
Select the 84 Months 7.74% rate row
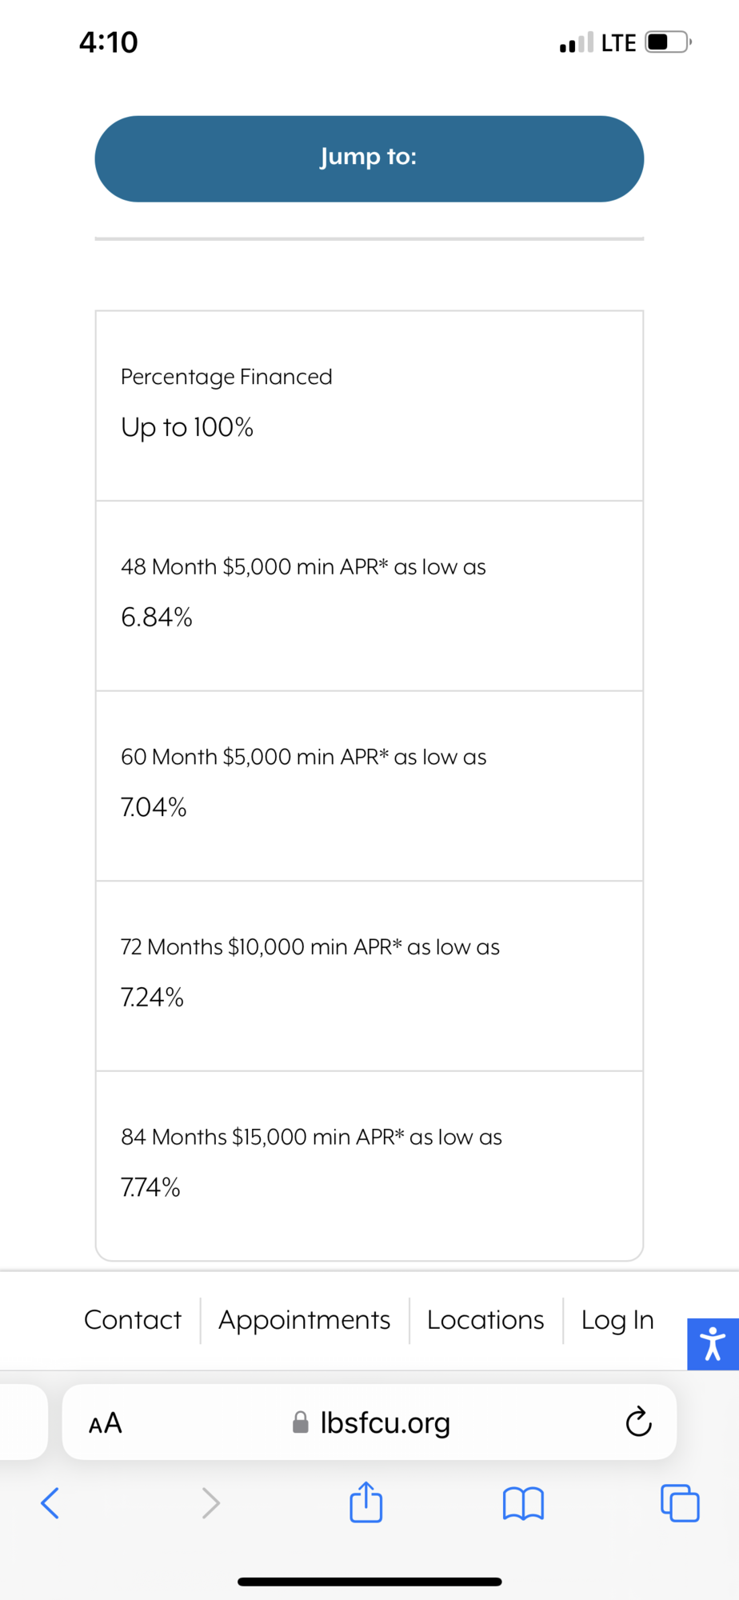pyautogui.click(x=369, y=1165)
